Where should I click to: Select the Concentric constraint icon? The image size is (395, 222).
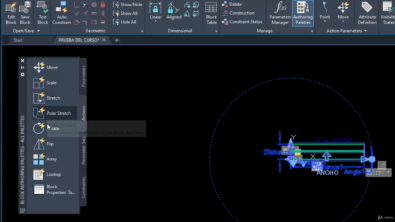click(94, 5)
